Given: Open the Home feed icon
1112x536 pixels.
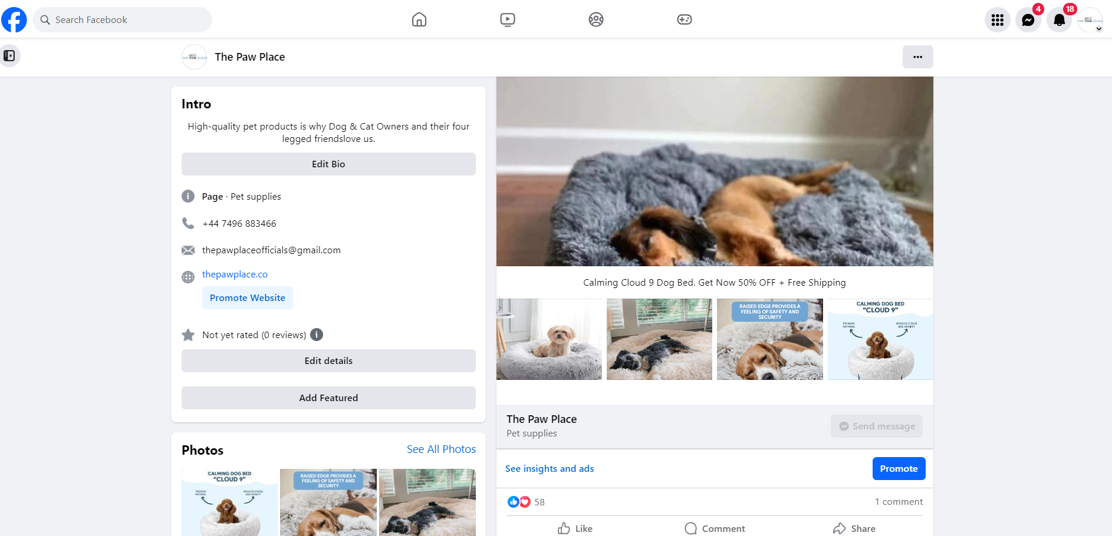Looking at the screenshot, I should click(x=419, y=19).
